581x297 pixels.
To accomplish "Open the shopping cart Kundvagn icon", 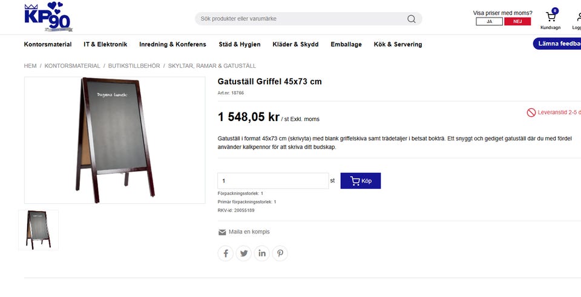I will point(551,17).
